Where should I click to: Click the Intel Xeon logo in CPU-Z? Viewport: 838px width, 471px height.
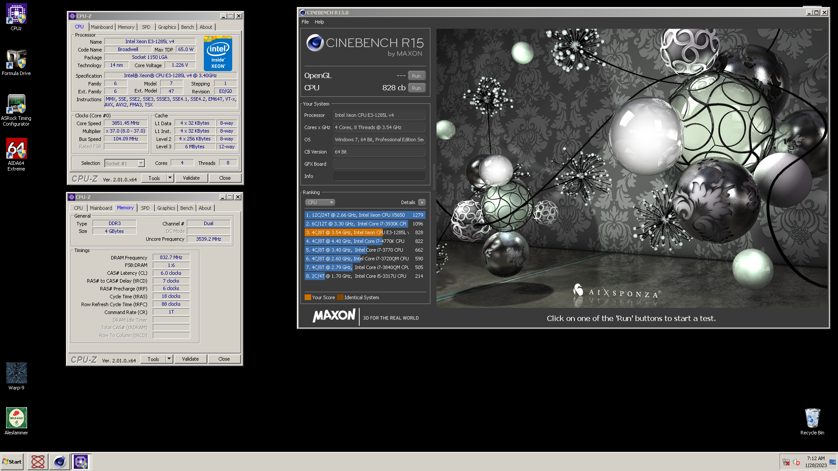(218, 54)
